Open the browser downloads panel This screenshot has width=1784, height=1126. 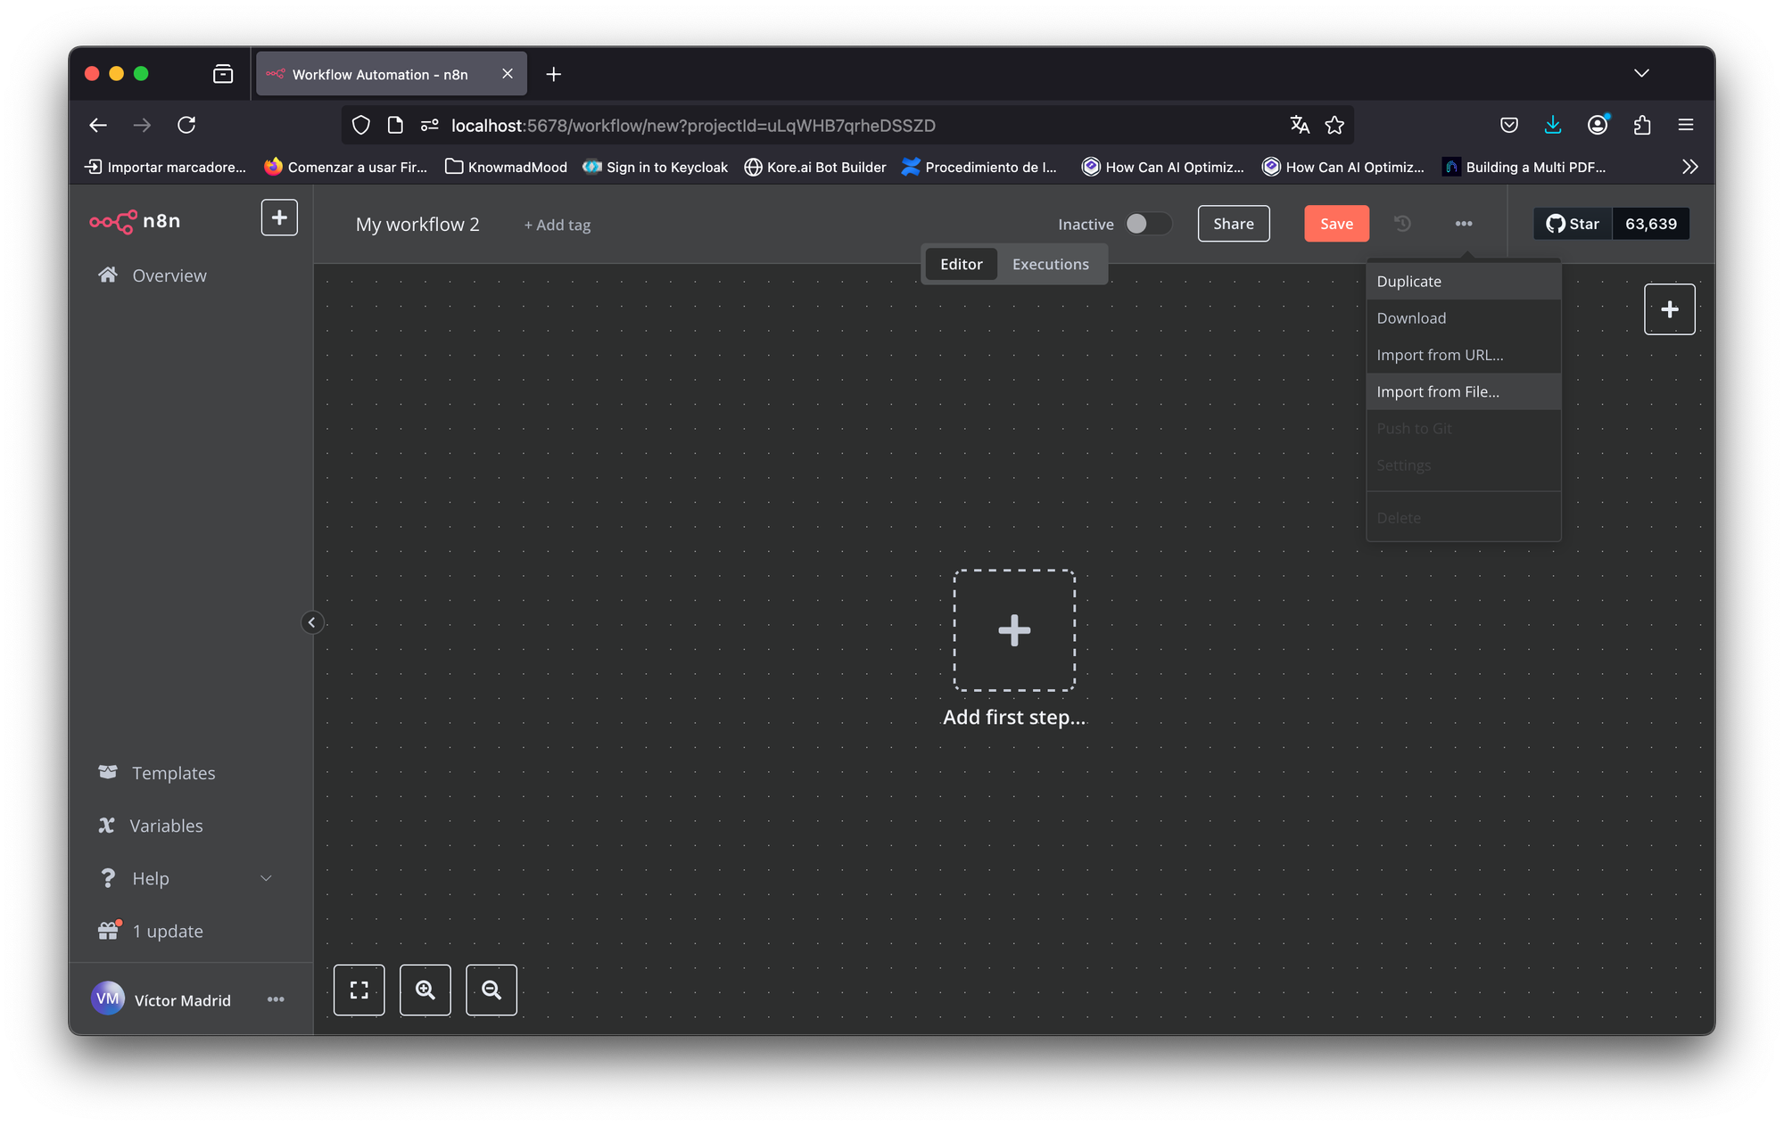1553,125
